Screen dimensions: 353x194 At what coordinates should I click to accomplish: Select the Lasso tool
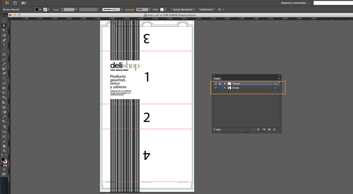(4, 35)
